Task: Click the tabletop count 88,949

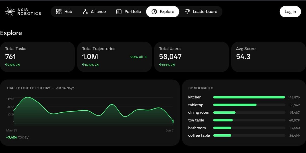Action: [x=295, y=105]
